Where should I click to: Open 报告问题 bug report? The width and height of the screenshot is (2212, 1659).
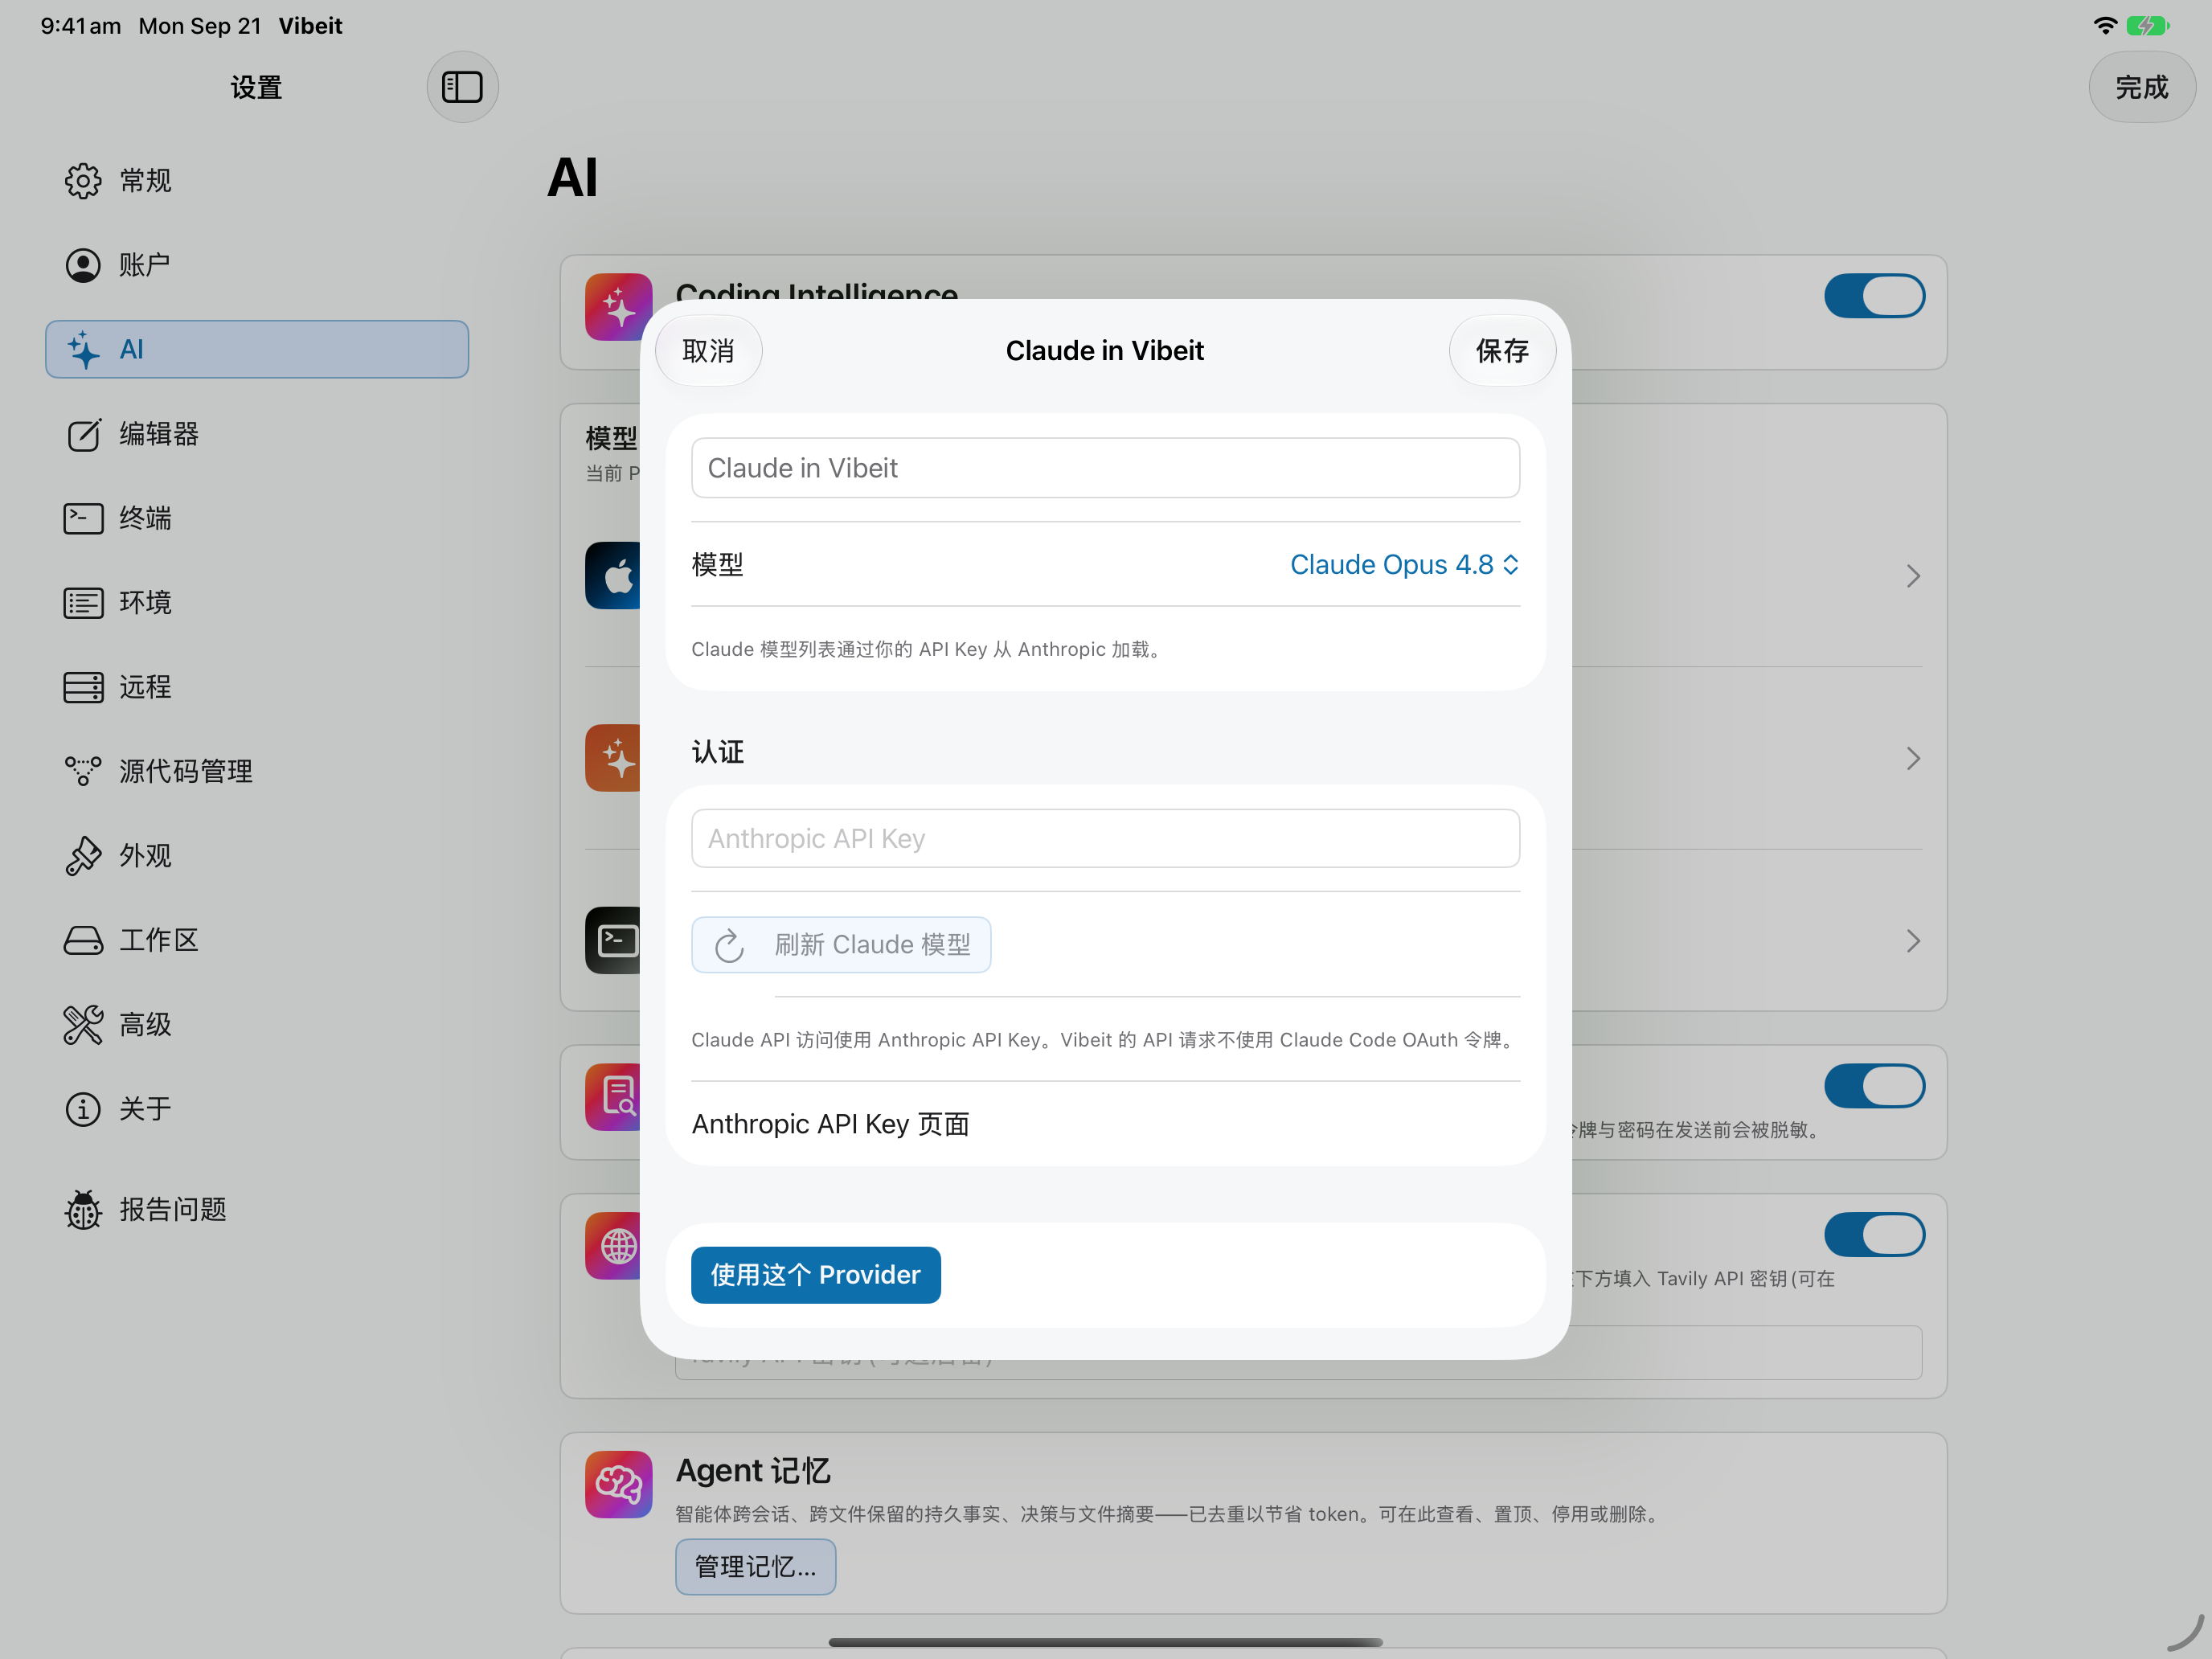(256, 1209)
